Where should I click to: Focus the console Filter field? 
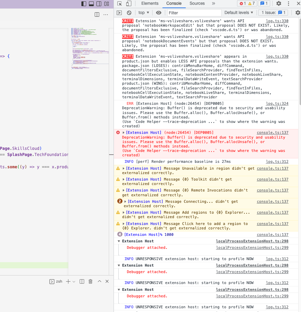(194, 13)
